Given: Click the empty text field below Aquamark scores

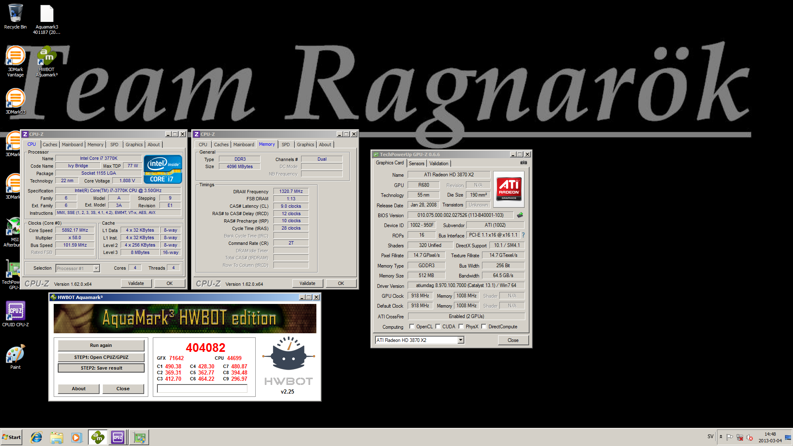Looking at the screenshot, I should 202,389.
